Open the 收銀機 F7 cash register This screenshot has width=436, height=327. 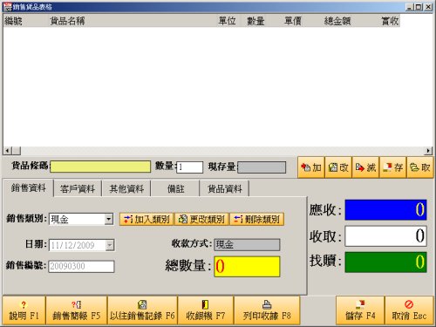point(206,310)
